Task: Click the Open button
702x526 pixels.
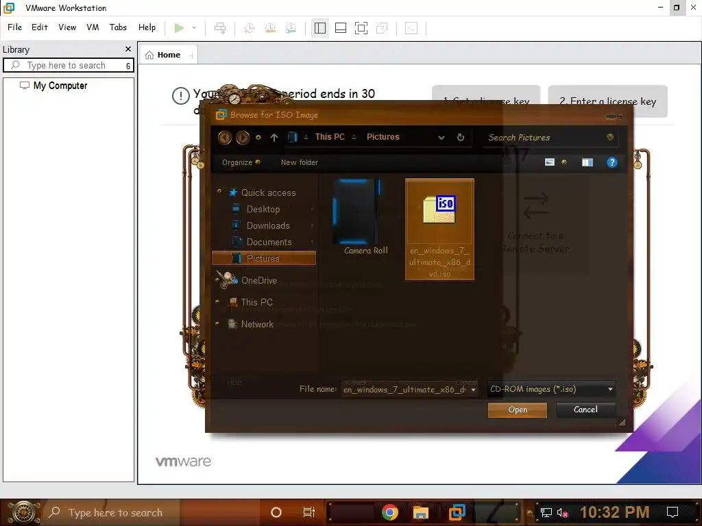Action: pyautogui.click(x=518, y=410)
